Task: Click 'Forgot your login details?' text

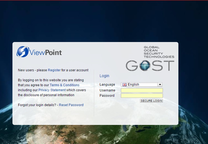Action: [37, 105]
